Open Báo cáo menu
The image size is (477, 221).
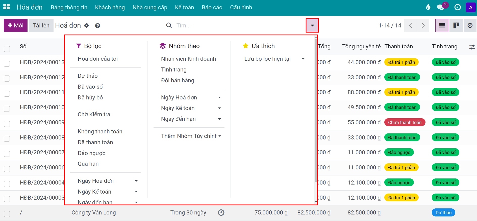tap(212, 8)
